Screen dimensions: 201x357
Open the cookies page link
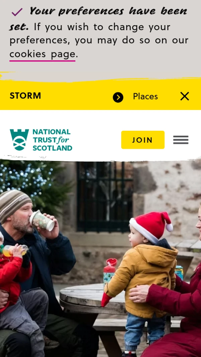coord(42,54)
